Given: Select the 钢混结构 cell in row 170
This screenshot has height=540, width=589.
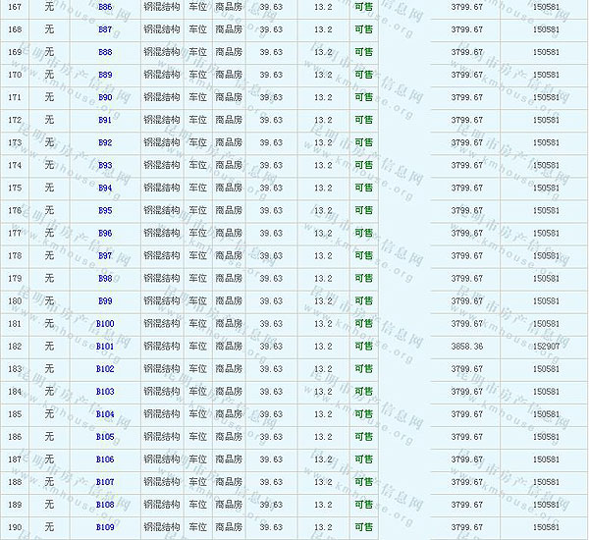Looking at the screenshot, I should pyautogui.click(x=162, y=75).
